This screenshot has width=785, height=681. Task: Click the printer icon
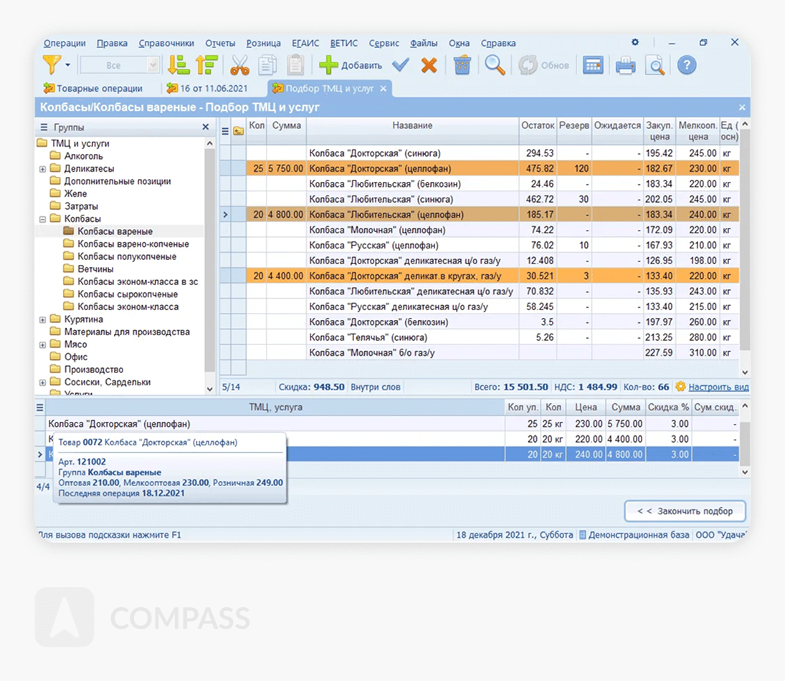click(x=625, y=66)
